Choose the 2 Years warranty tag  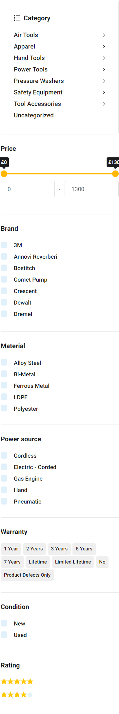pos(34,549)
